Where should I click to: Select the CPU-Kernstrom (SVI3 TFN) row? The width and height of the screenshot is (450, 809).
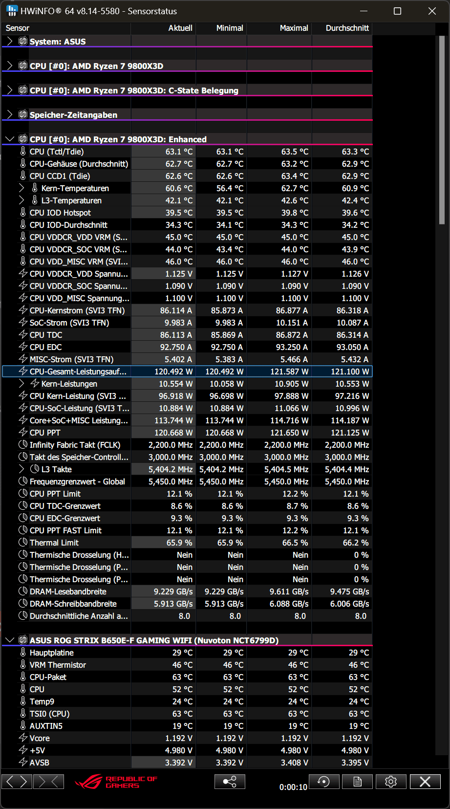click(x=187, y=310)
